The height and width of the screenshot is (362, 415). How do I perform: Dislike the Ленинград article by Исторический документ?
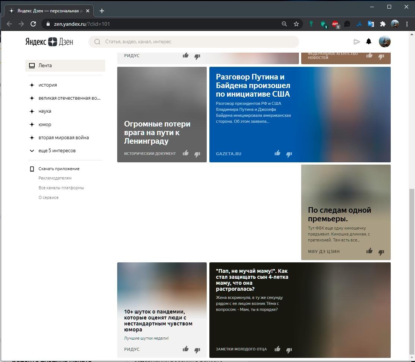tap(197, 154)
